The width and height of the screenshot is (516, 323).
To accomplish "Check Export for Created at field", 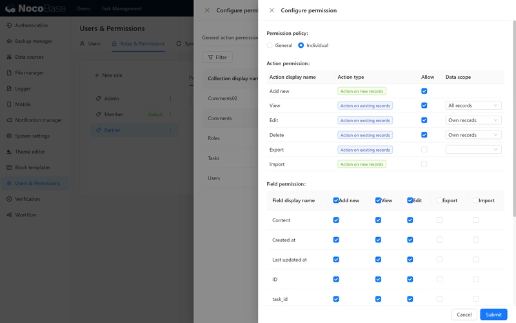I will (439, 240).
